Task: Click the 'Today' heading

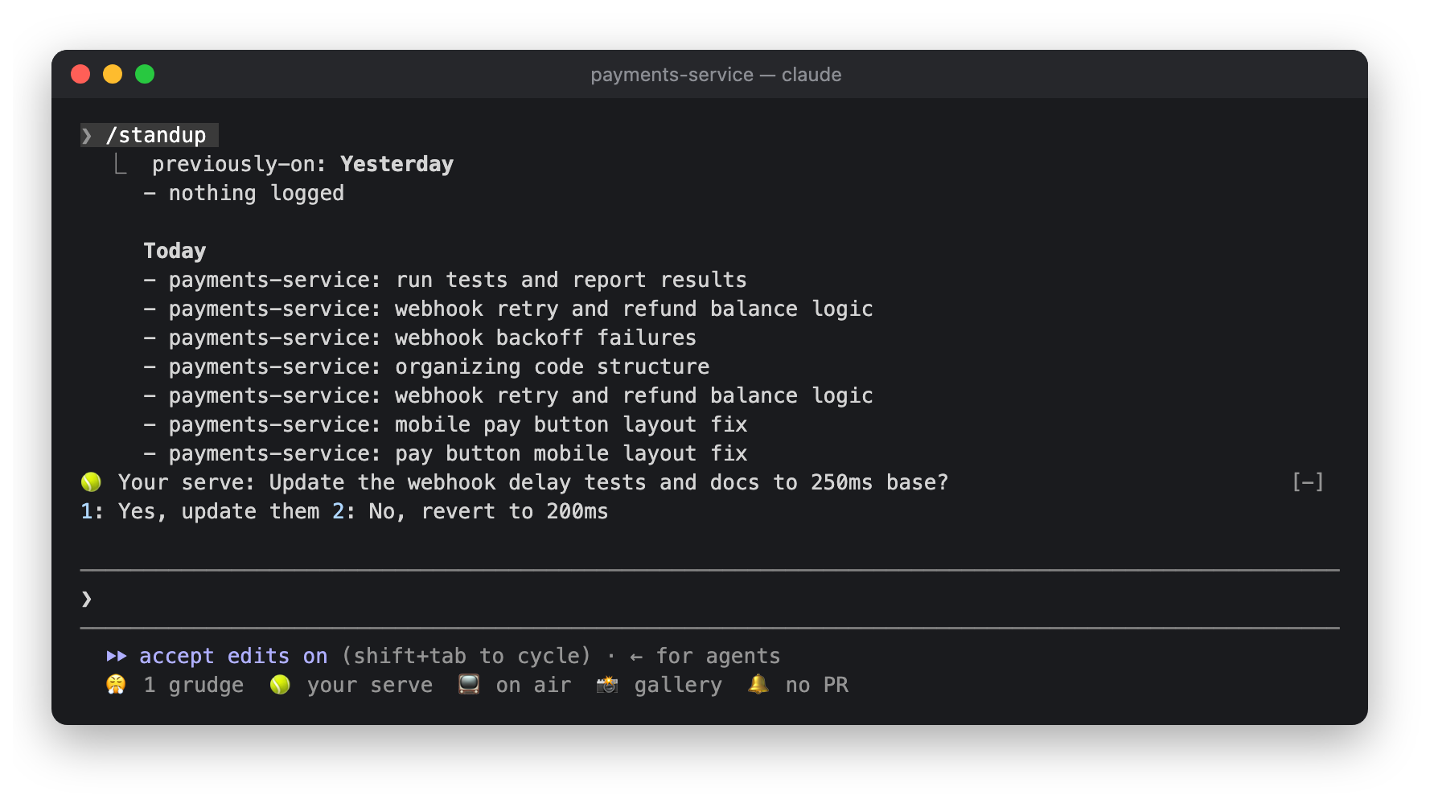Action: coord(175,251)
